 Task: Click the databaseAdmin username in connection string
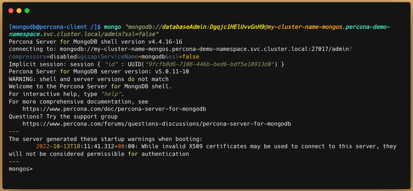184,27
